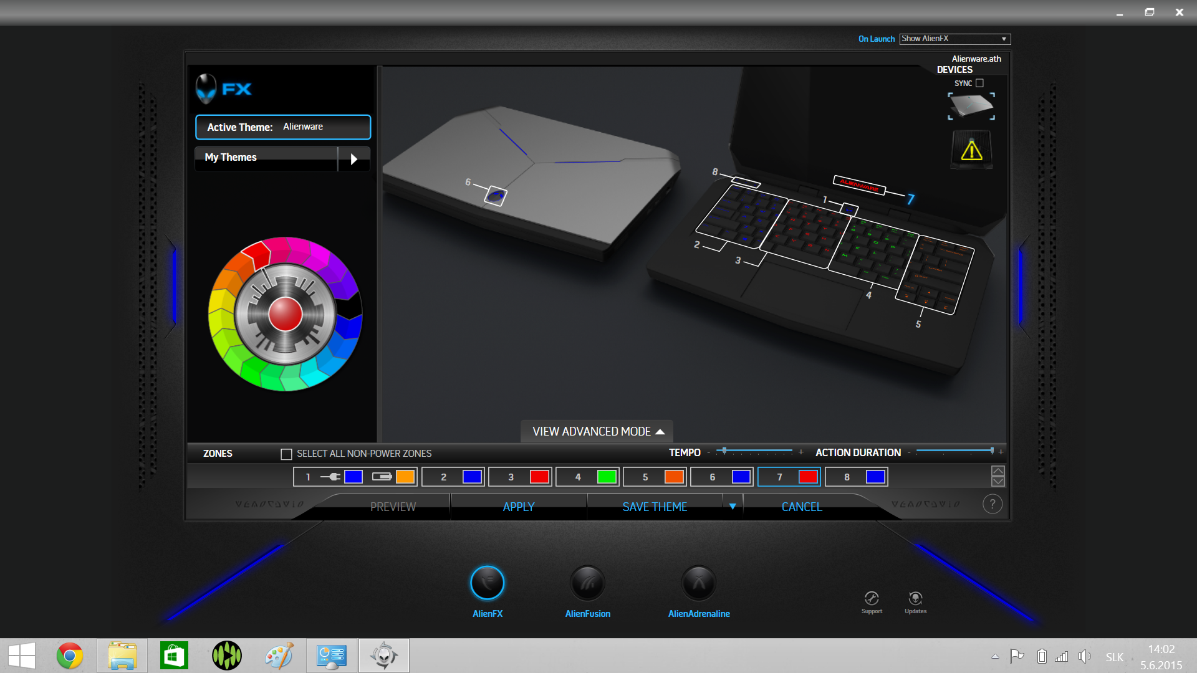Open the AlienFX module icon
The width and height of the screenshot is (1197, 673).
[487, 583]
